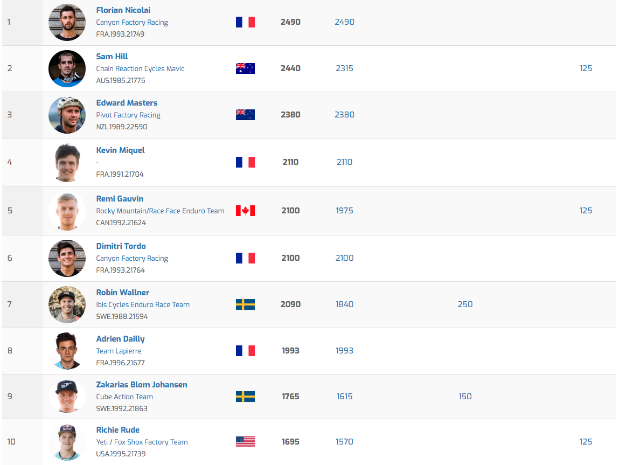619x465 pixels.
Task: Click the Zakarias Blom Johansen name link
Action: pyautogui.click(x=142, y=385)
